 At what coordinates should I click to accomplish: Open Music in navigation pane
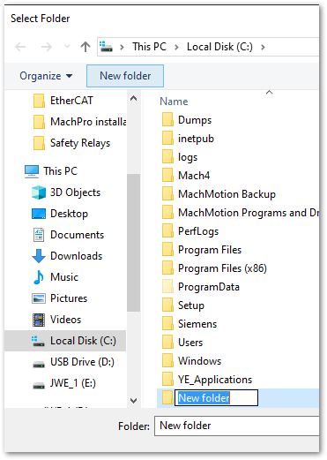click(55, 277)
